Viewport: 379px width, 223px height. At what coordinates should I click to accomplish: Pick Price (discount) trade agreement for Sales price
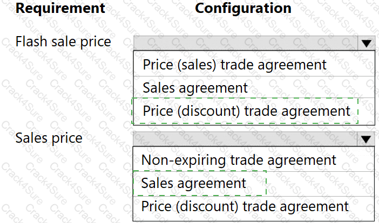[x=245, y=206]
